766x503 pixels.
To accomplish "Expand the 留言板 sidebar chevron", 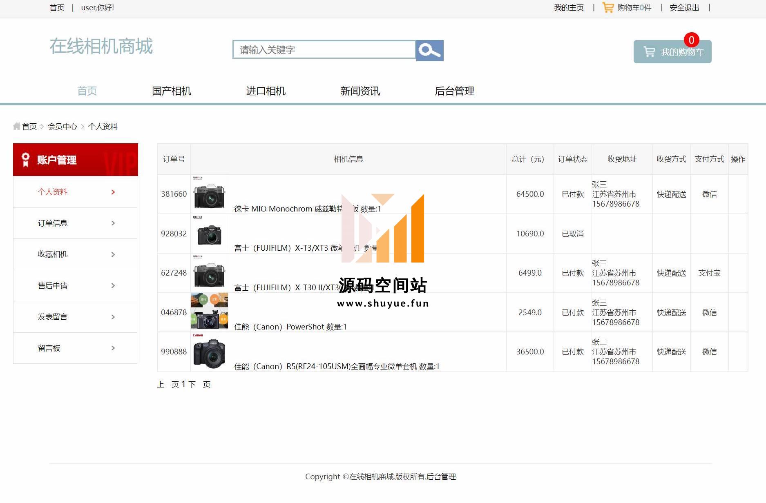I will coord(113,348).
